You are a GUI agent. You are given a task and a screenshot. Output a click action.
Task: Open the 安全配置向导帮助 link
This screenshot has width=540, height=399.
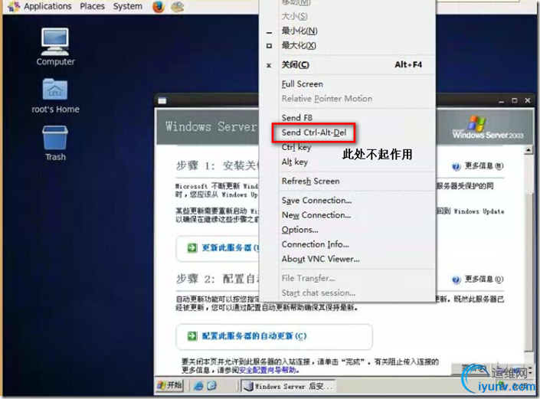pyautogui.click(x=267, y=371)
